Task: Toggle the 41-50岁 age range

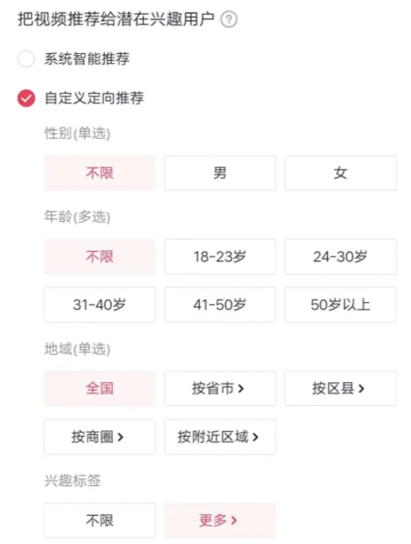Action: 220,305
